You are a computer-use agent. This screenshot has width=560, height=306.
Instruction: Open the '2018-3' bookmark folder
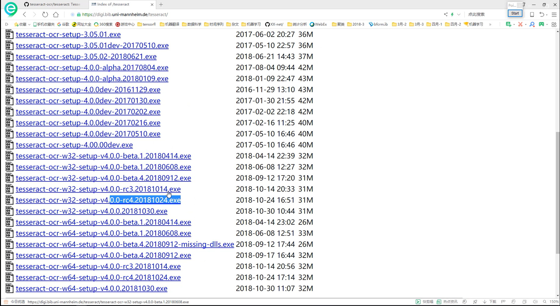click(356, 24)
